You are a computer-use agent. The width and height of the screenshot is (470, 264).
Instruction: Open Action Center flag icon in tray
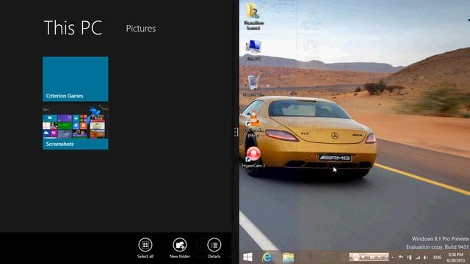tap(401, 257)
